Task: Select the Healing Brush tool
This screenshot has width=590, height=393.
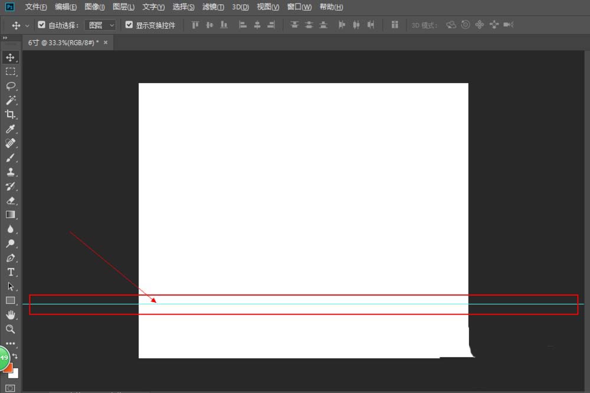Action: (10, 143)
